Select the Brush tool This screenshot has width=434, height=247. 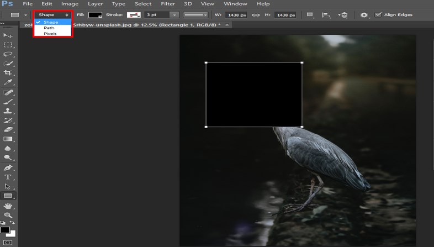point(8,102)
